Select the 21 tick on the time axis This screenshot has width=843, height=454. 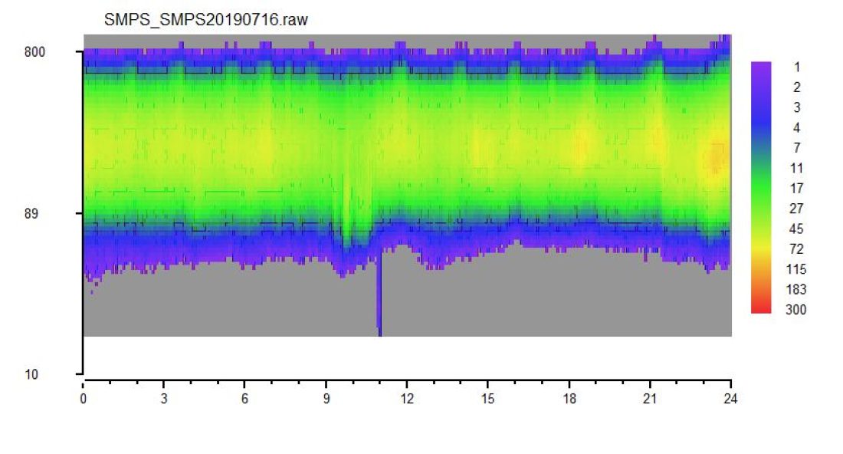point(650,399)
